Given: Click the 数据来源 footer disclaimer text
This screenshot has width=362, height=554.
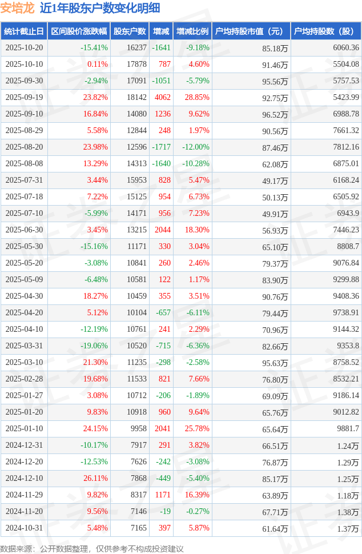Looking at the screenshot, I should tap(92, 548).
